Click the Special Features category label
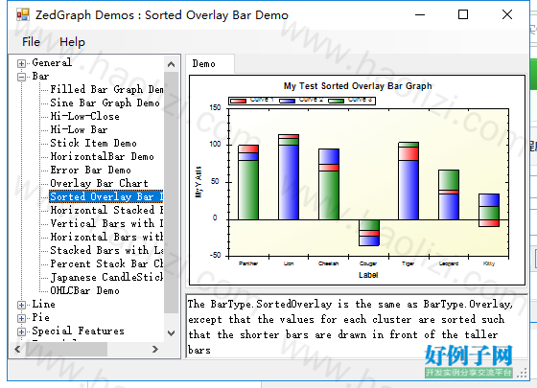Viewport: 537px width, 388px height. pyautogui.click(x=78, y=331)
